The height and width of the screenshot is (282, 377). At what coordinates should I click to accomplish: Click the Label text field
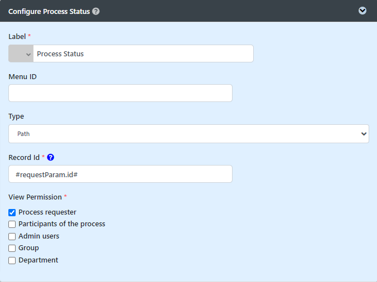click(143, 54)
